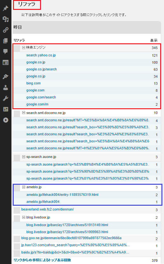The height and width of the screenshot is (264, 164).
Task: Click the collapse menu arrow icon
Action: [x=5, y=120]
